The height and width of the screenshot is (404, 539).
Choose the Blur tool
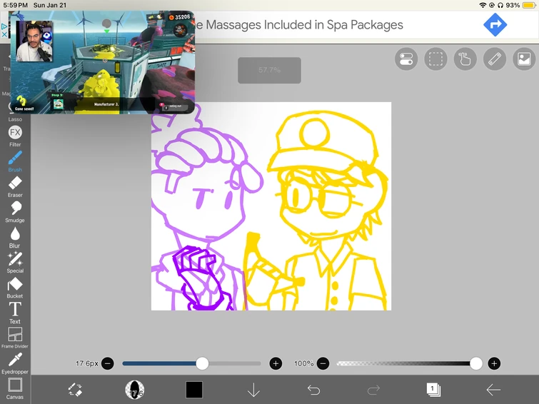[x=15, y=238]
